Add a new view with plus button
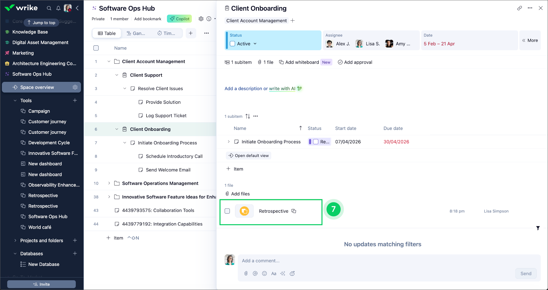548x290 pixels. tap(191, 33)
